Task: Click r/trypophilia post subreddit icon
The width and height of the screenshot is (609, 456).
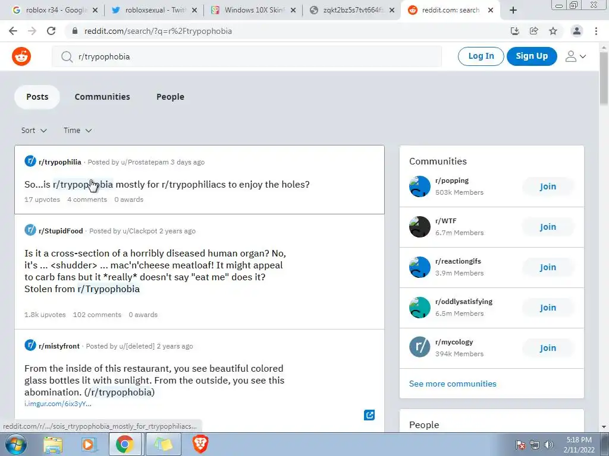Action: pos(30,161)
